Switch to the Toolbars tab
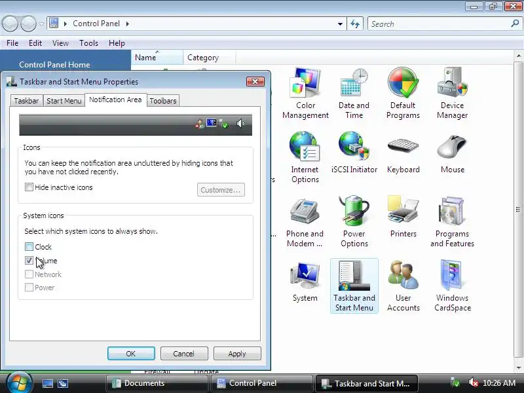The width and height of the screenshot is (524, 393). (x=162, y=101)
